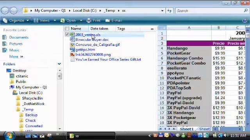Click the getitpc.htm file icon

(x=72, y=49)
